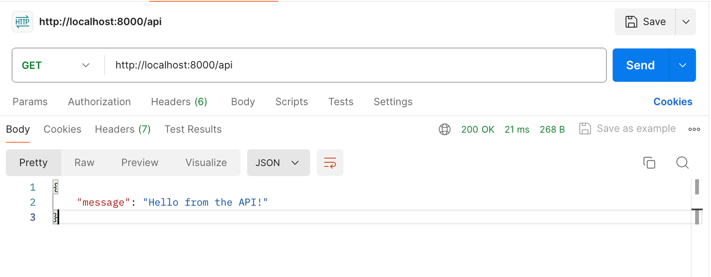The width and height of the screenshot is (711, 277).
Task: Search within the response body
Action: click(x=682, y=163)
